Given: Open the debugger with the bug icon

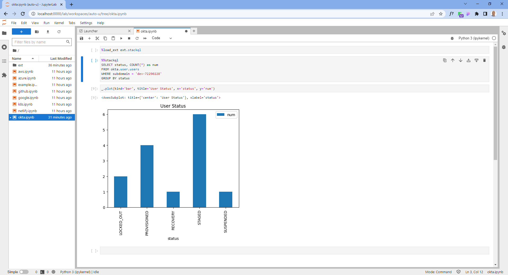Looking at the screenshot, I should (452, 38).
